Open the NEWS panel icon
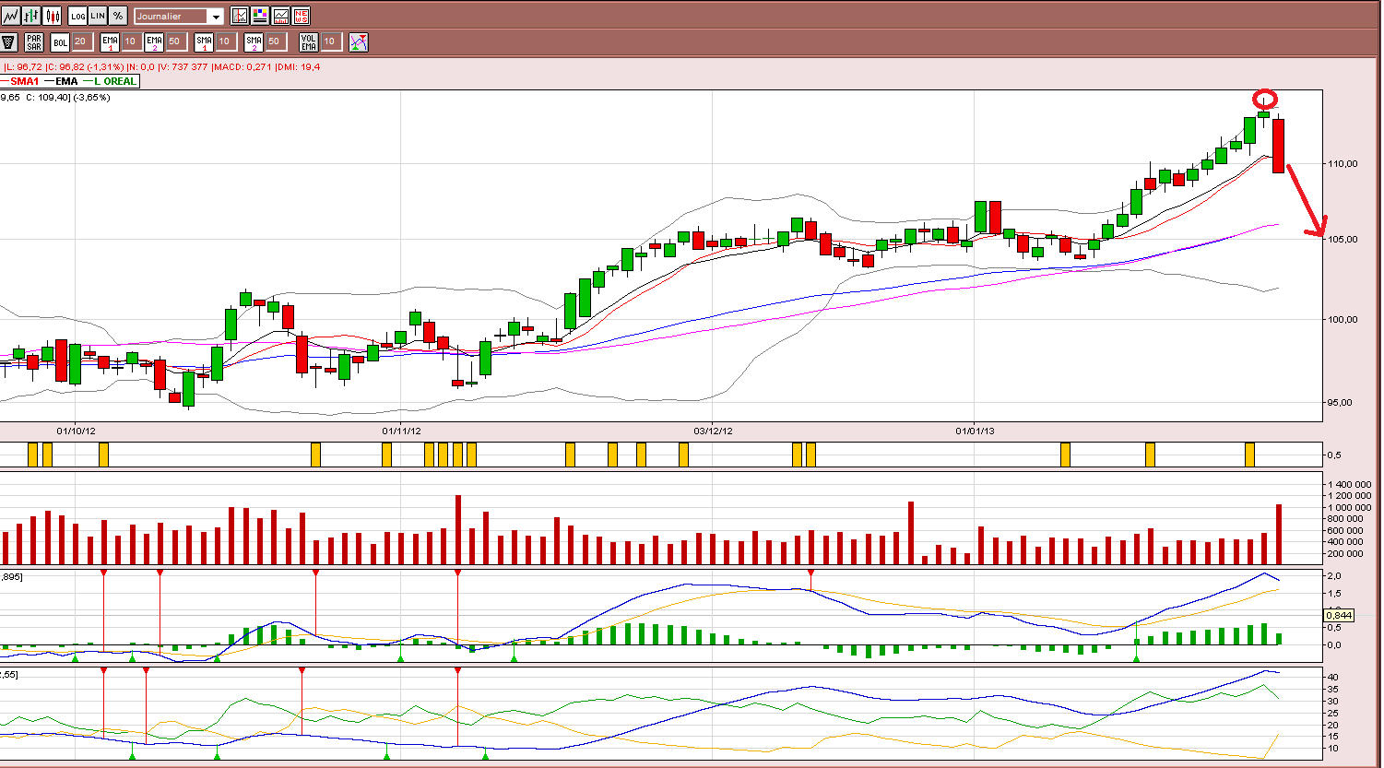The height and width of the screenshot is (768, 1384). (x=301, y=16)
